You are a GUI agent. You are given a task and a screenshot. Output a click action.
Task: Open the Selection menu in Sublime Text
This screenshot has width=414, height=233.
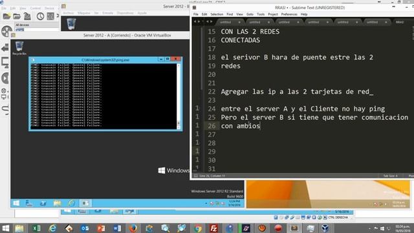pos(217,14)
